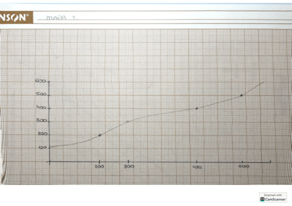
Task: Click the 200 label below the horizontal axis
Action: [99, 167]
